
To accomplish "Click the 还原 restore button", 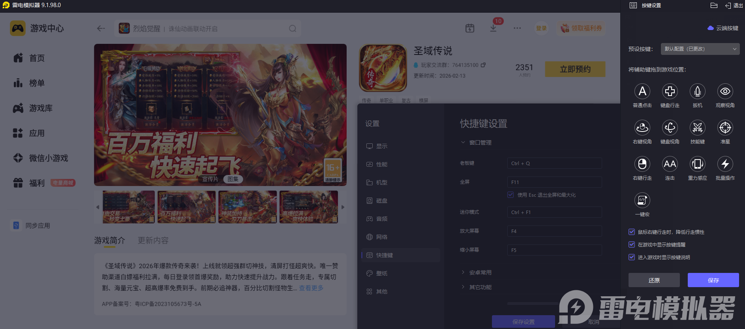I will pos(654,280).
